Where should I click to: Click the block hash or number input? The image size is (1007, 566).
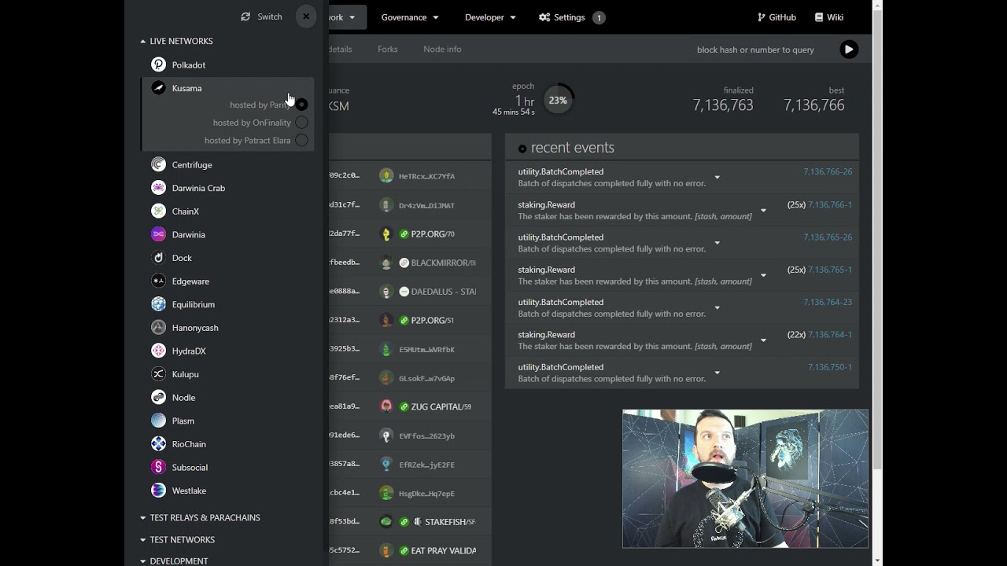[x=754, y=50]
